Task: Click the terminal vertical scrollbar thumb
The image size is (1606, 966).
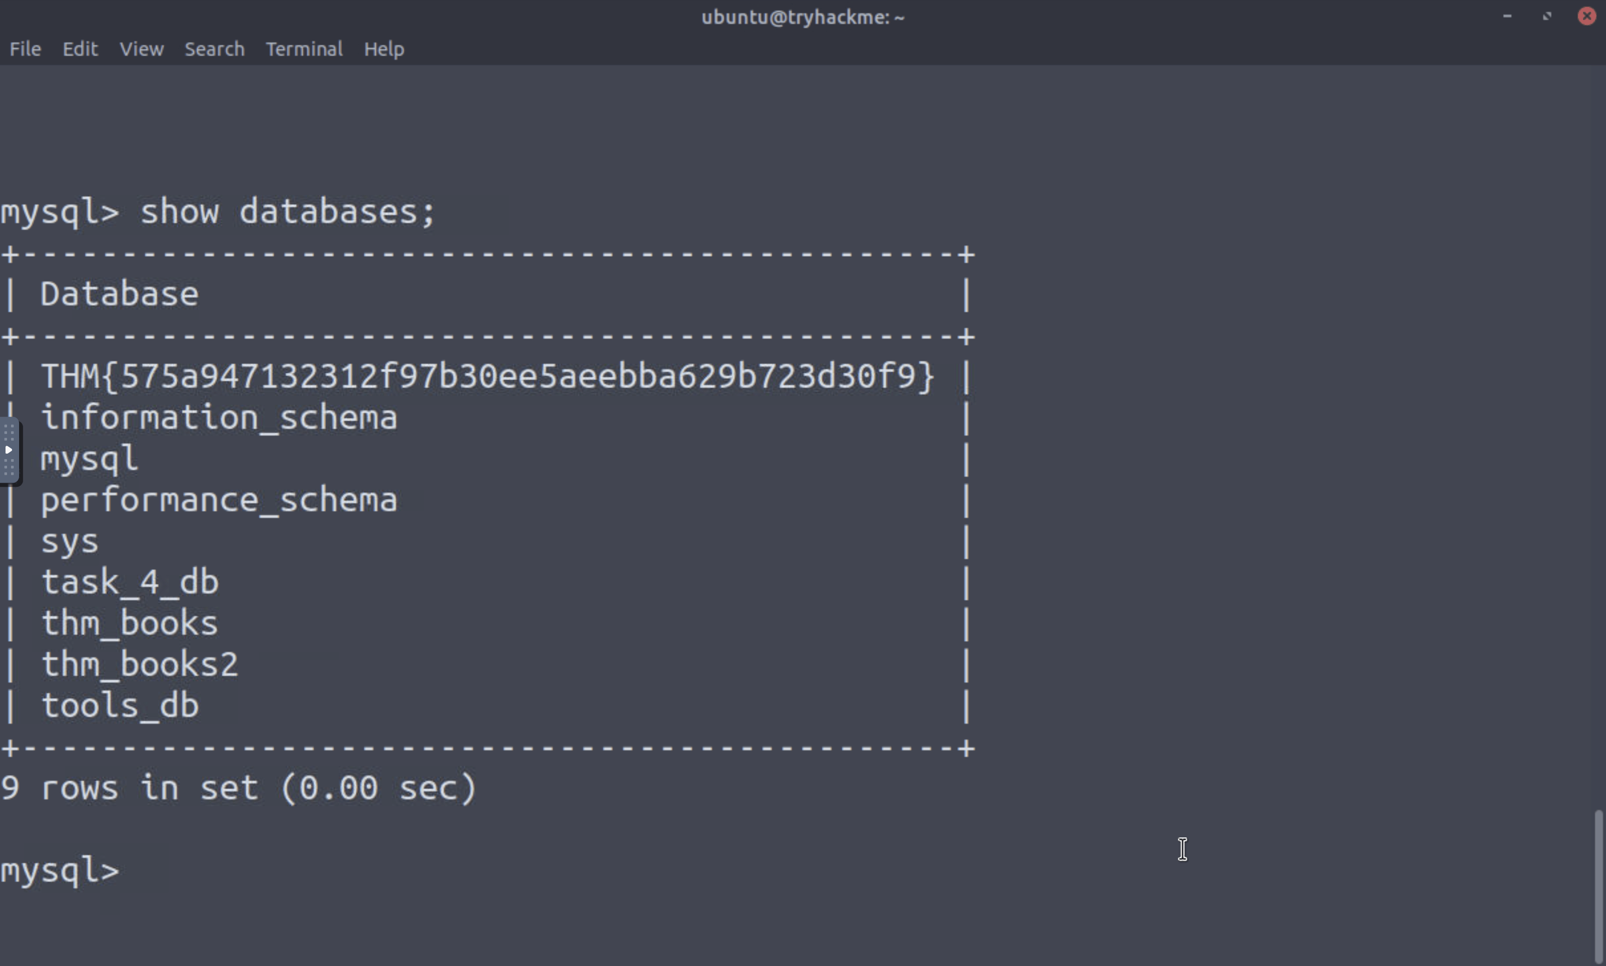Action: 1599,887
